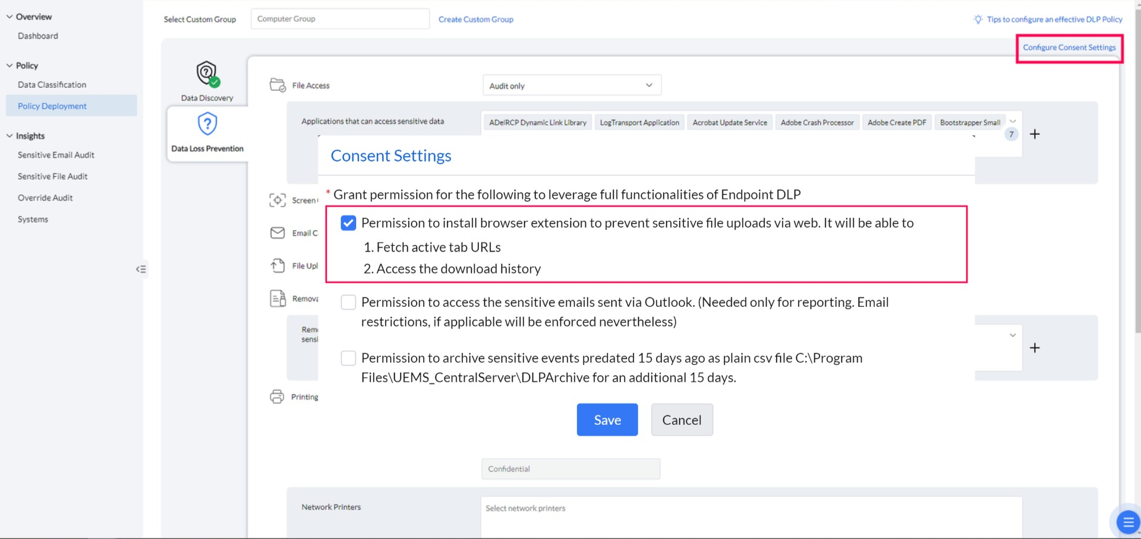The height and width of the screenshot is (539, 1141).
Task: Add an application with the plus icon
Action: point(1035,134)
